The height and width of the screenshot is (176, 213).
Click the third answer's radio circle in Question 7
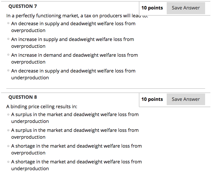[x=8, y=55]
